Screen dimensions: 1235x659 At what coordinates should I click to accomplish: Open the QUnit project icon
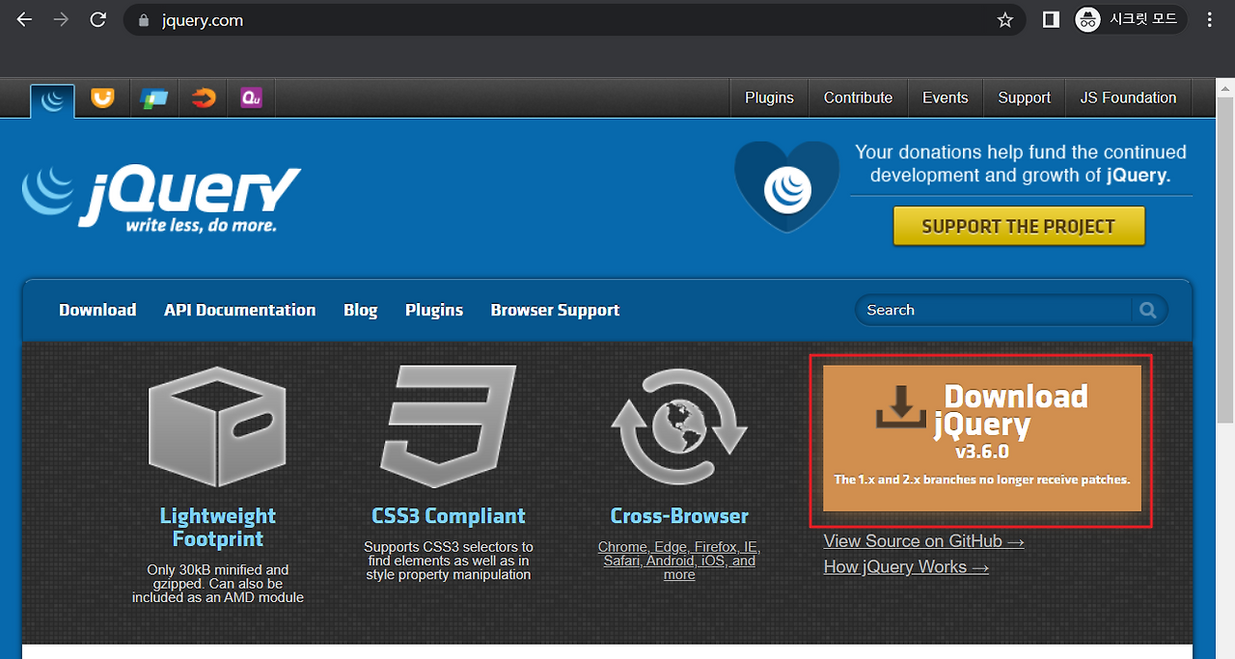[252, 97]
